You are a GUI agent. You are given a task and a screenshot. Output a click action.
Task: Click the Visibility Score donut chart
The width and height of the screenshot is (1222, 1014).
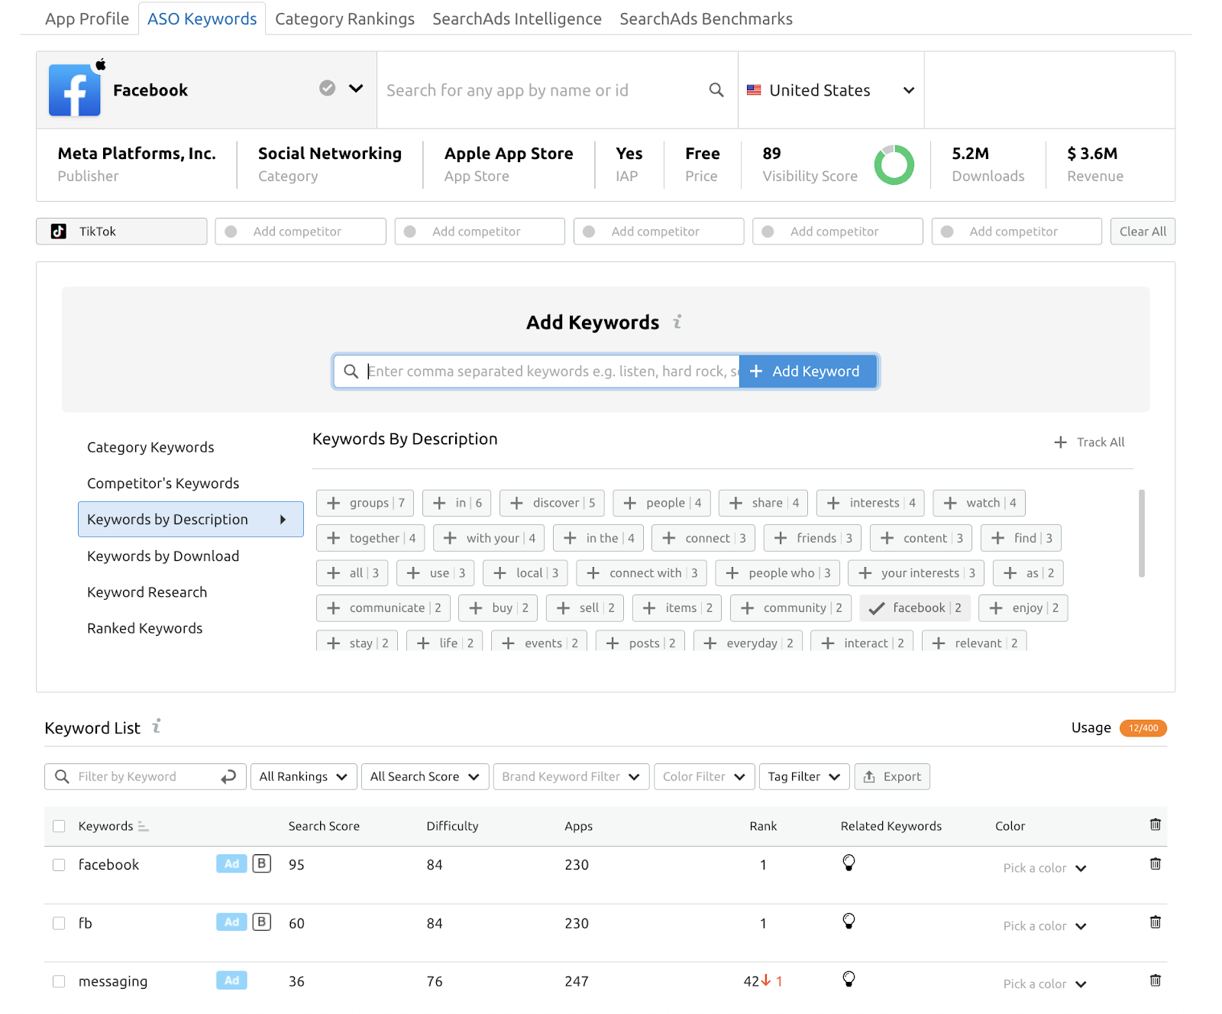pyautogui.click(x=894, y=164)
